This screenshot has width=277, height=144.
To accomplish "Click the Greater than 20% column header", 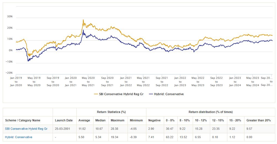I will pyautogui.click(x=259, y=121).
